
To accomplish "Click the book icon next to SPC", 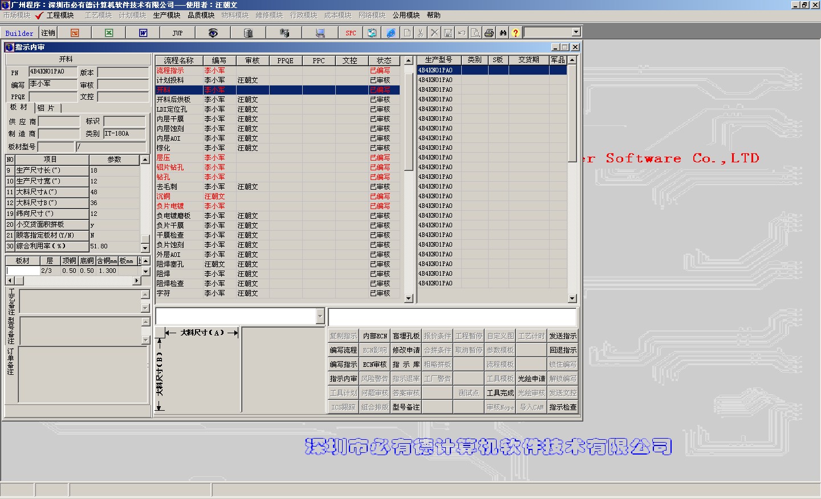I will click(372, 33).
